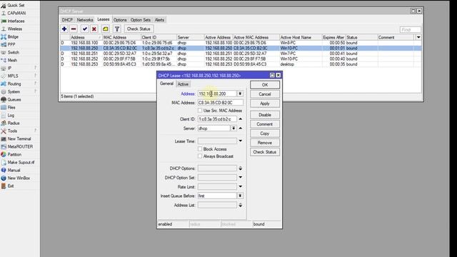The height and width of the screenshot is (257, 457).
Task: Click Remove in DHCP Lease dialog
Action: tap(265, 143)
